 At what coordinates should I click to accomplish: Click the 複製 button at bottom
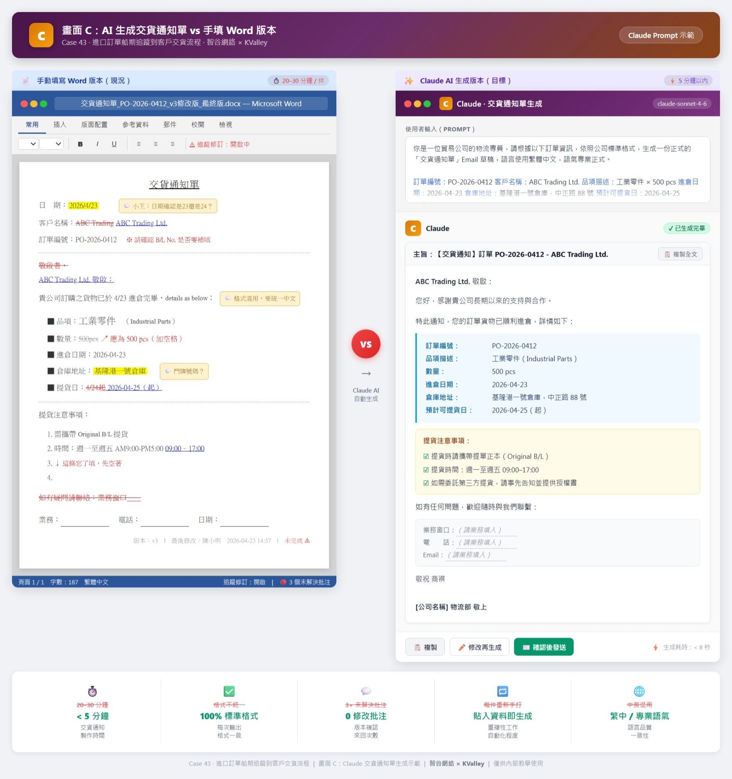point(425,647)
